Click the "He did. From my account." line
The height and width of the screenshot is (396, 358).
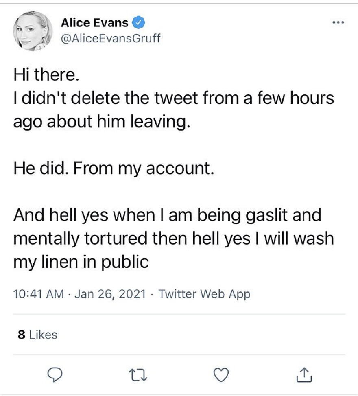click(114, 168)
